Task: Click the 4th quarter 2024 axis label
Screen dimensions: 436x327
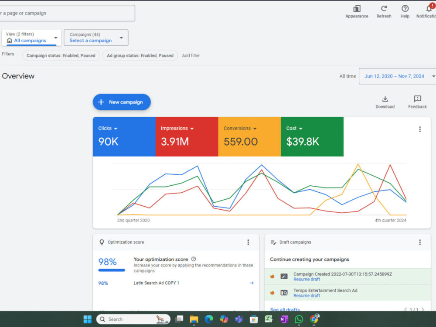Action: pyautogui.click(x=390, y=220)
